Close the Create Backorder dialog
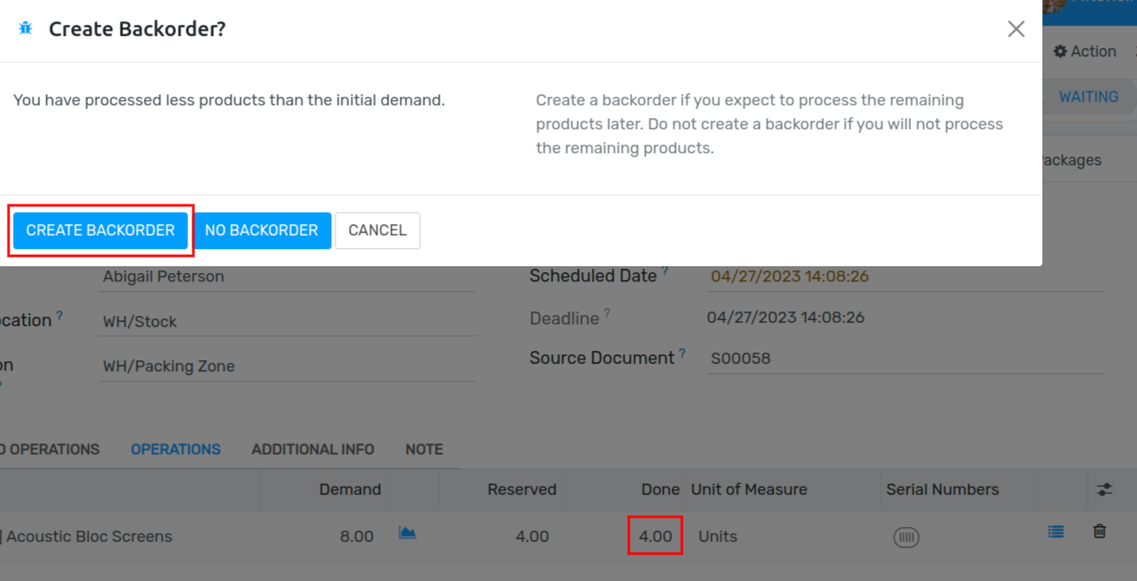This screenshot has width=1137, height=581. (1016, 29)
